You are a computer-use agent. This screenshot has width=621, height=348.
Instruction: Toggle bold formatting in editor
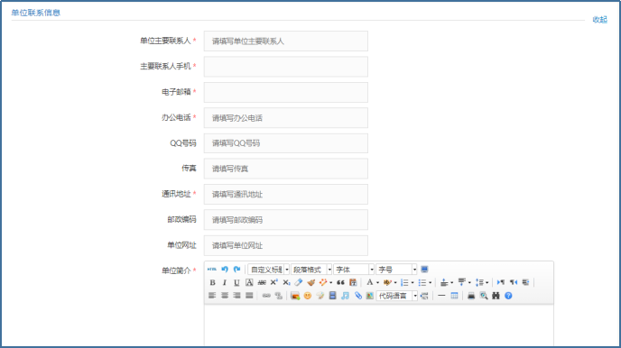pyautogui.click(x=212, y=282)
